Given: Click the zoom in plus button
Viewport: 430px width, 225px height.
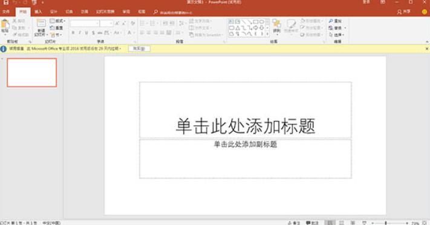Looking at the screenshot, I should click(x=407, y=223).
